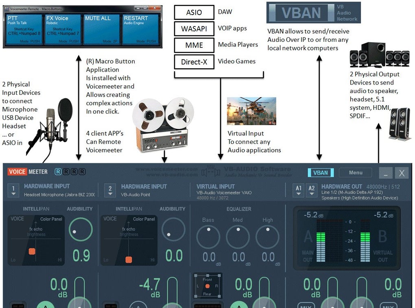
Task: Click the Color Panel label on Hardware Input 2
Action: pyautogui.click(x=144, y=219)
